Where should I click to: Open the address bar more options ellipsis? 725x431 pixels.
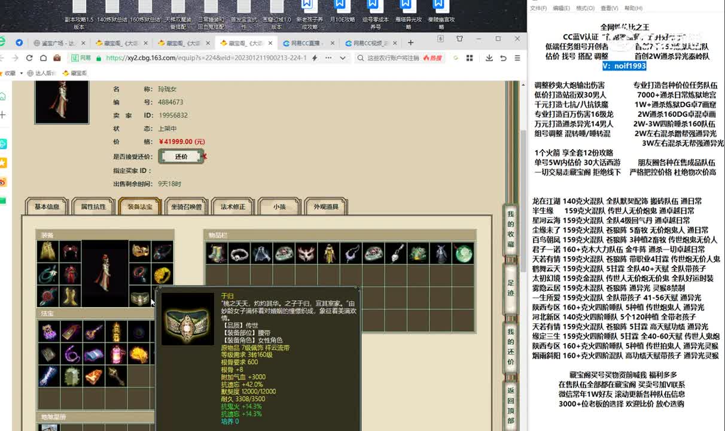point(330,58)
